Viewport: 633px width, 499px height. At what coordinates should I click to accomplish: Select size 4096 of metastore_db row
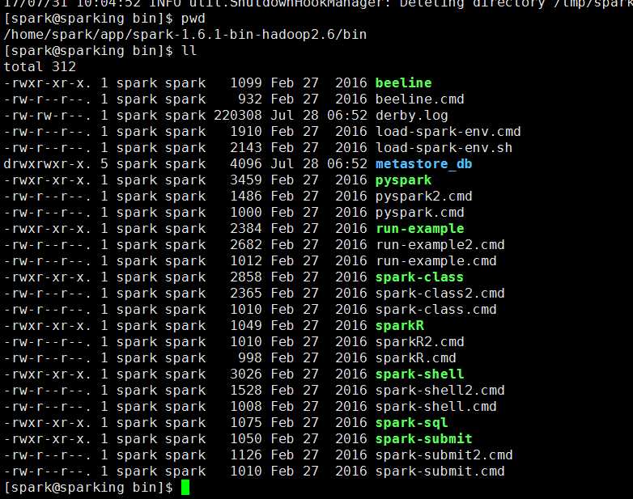click(246, 164)
